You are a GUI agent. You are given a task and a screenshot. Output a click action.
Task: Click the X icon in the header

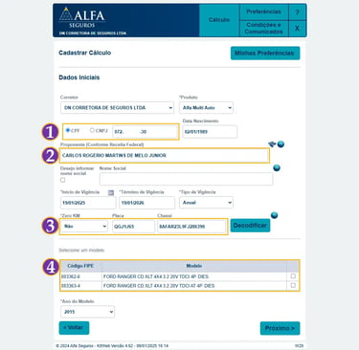pos(297,29)
